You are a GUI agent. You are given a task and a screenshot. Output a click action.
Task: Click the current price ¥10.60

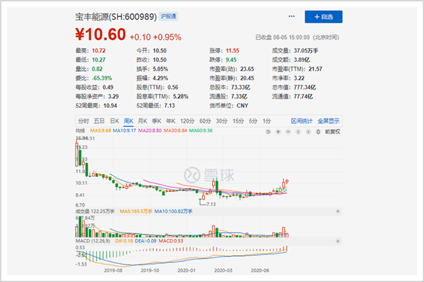click(x=100, y=35)
